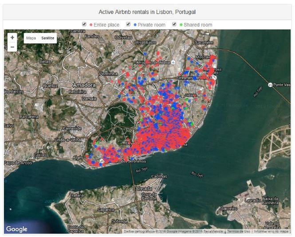Click the Paço de Arcos label

point(18,163)
